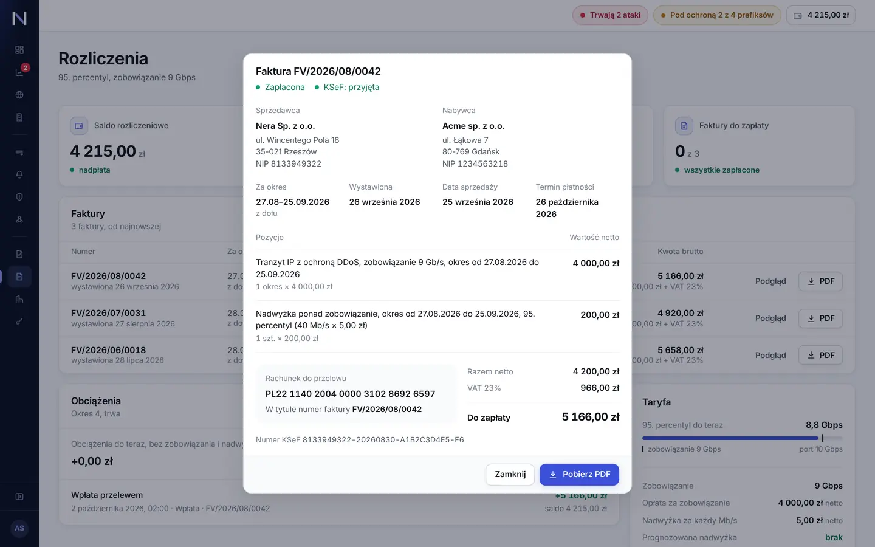This screenshot has width=875, height=547.
Task: Open the buildings sidebar icon
Action: (19, 299)
